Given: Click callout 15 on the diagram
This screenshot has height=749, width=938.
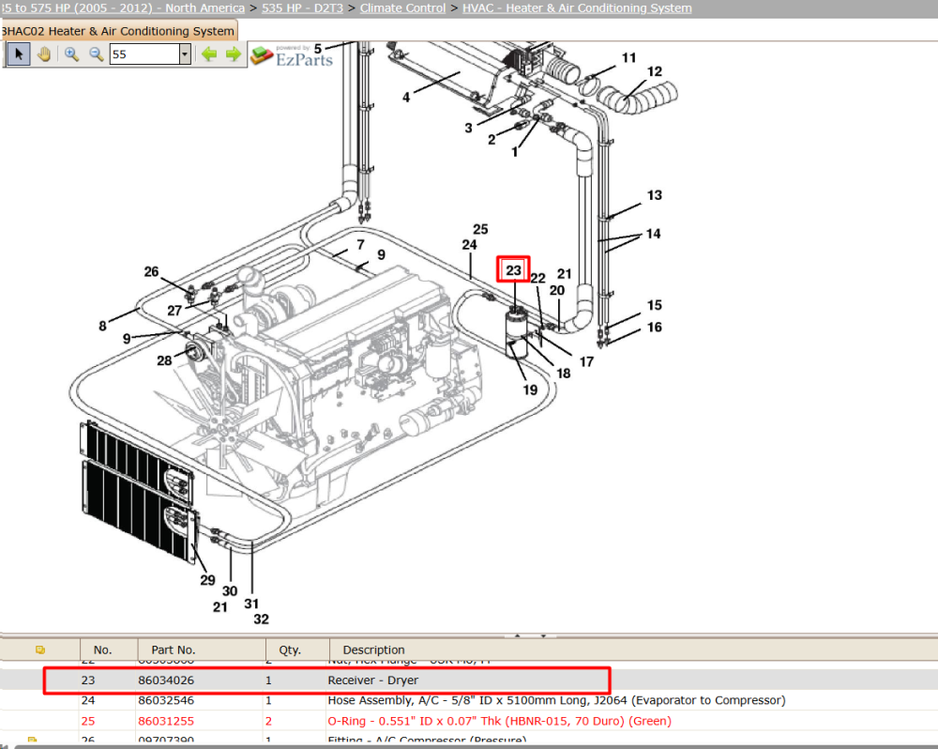Looking at the screenshot, I should 655,305.
